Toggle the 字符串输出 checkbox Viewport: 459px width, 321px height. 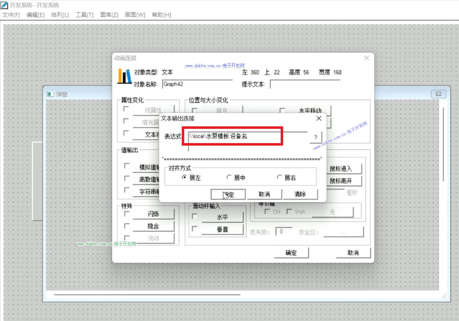click(x=127, y=190)
